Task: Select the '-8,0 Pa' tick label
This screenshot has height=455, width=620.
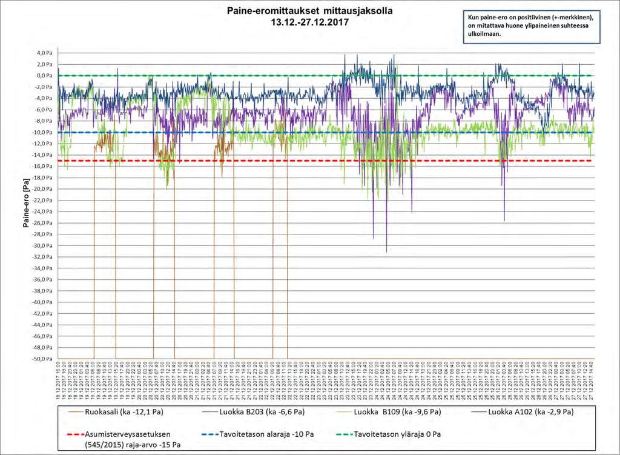Action: click(43, 121)
